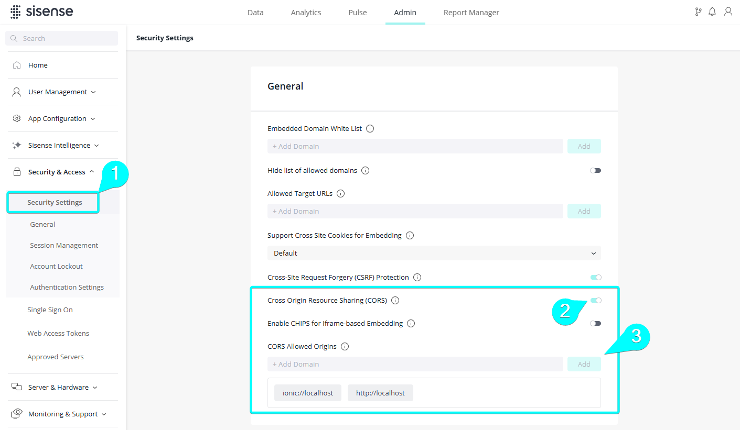Screen dimensions: 740x430
Task: Show info for Cross Origin Resource Sharing
Action: point(395,300)
